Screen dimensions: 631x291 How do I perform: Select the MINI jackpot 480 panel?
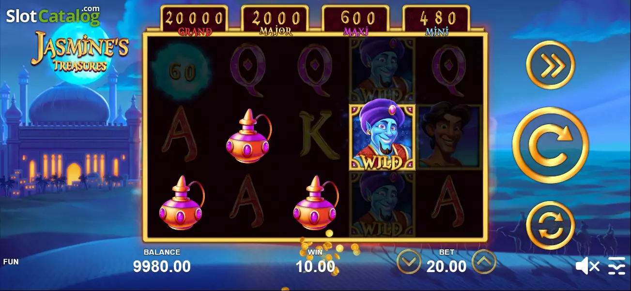click(436, 21)
